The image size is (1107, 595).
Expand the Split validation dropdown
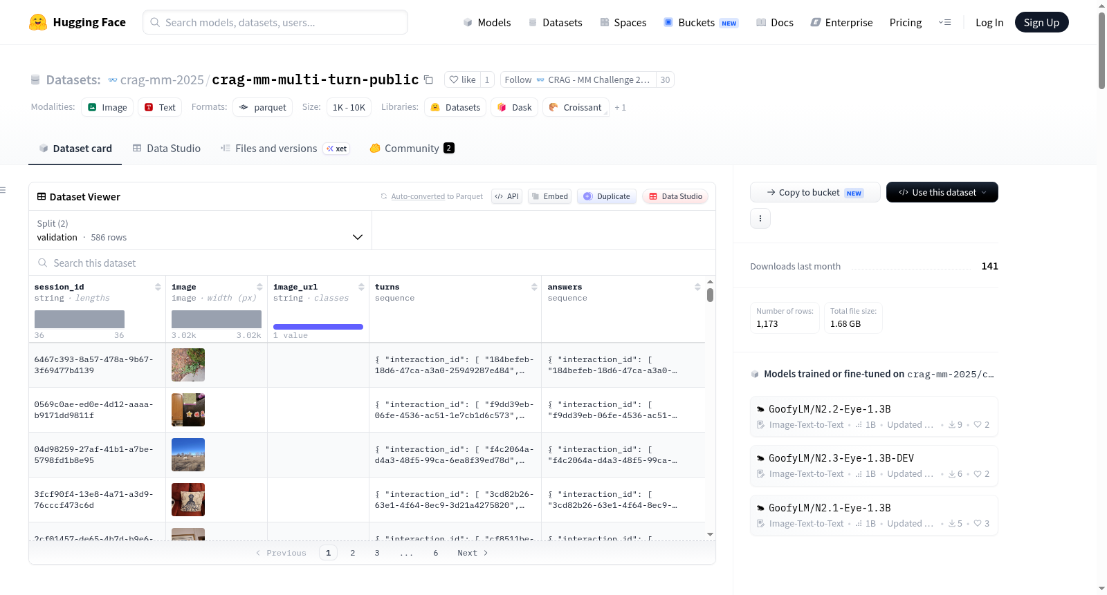200,230
